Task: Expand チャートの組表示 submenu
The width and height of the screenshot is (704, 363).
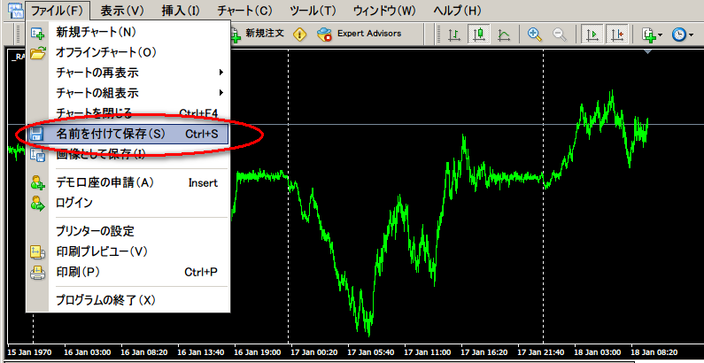Action: pos(128,93)
